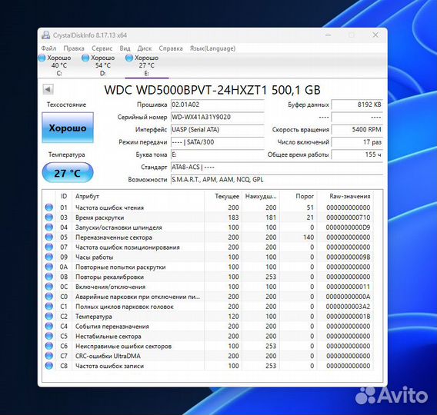Screen dimensions: 437x415
Task: Open the Правка menu
Action: tap(74, 48)
